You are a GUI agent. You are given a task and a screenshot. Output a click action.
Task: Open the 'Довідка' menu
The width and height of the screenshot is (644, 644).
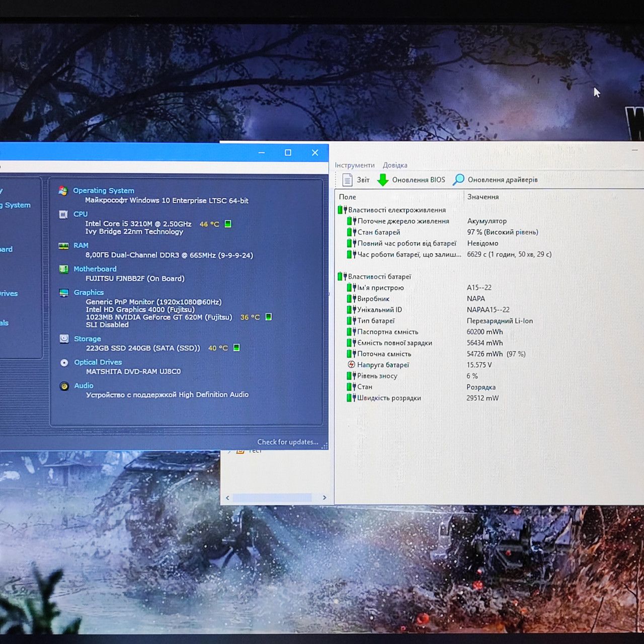[x=395, y=165]
